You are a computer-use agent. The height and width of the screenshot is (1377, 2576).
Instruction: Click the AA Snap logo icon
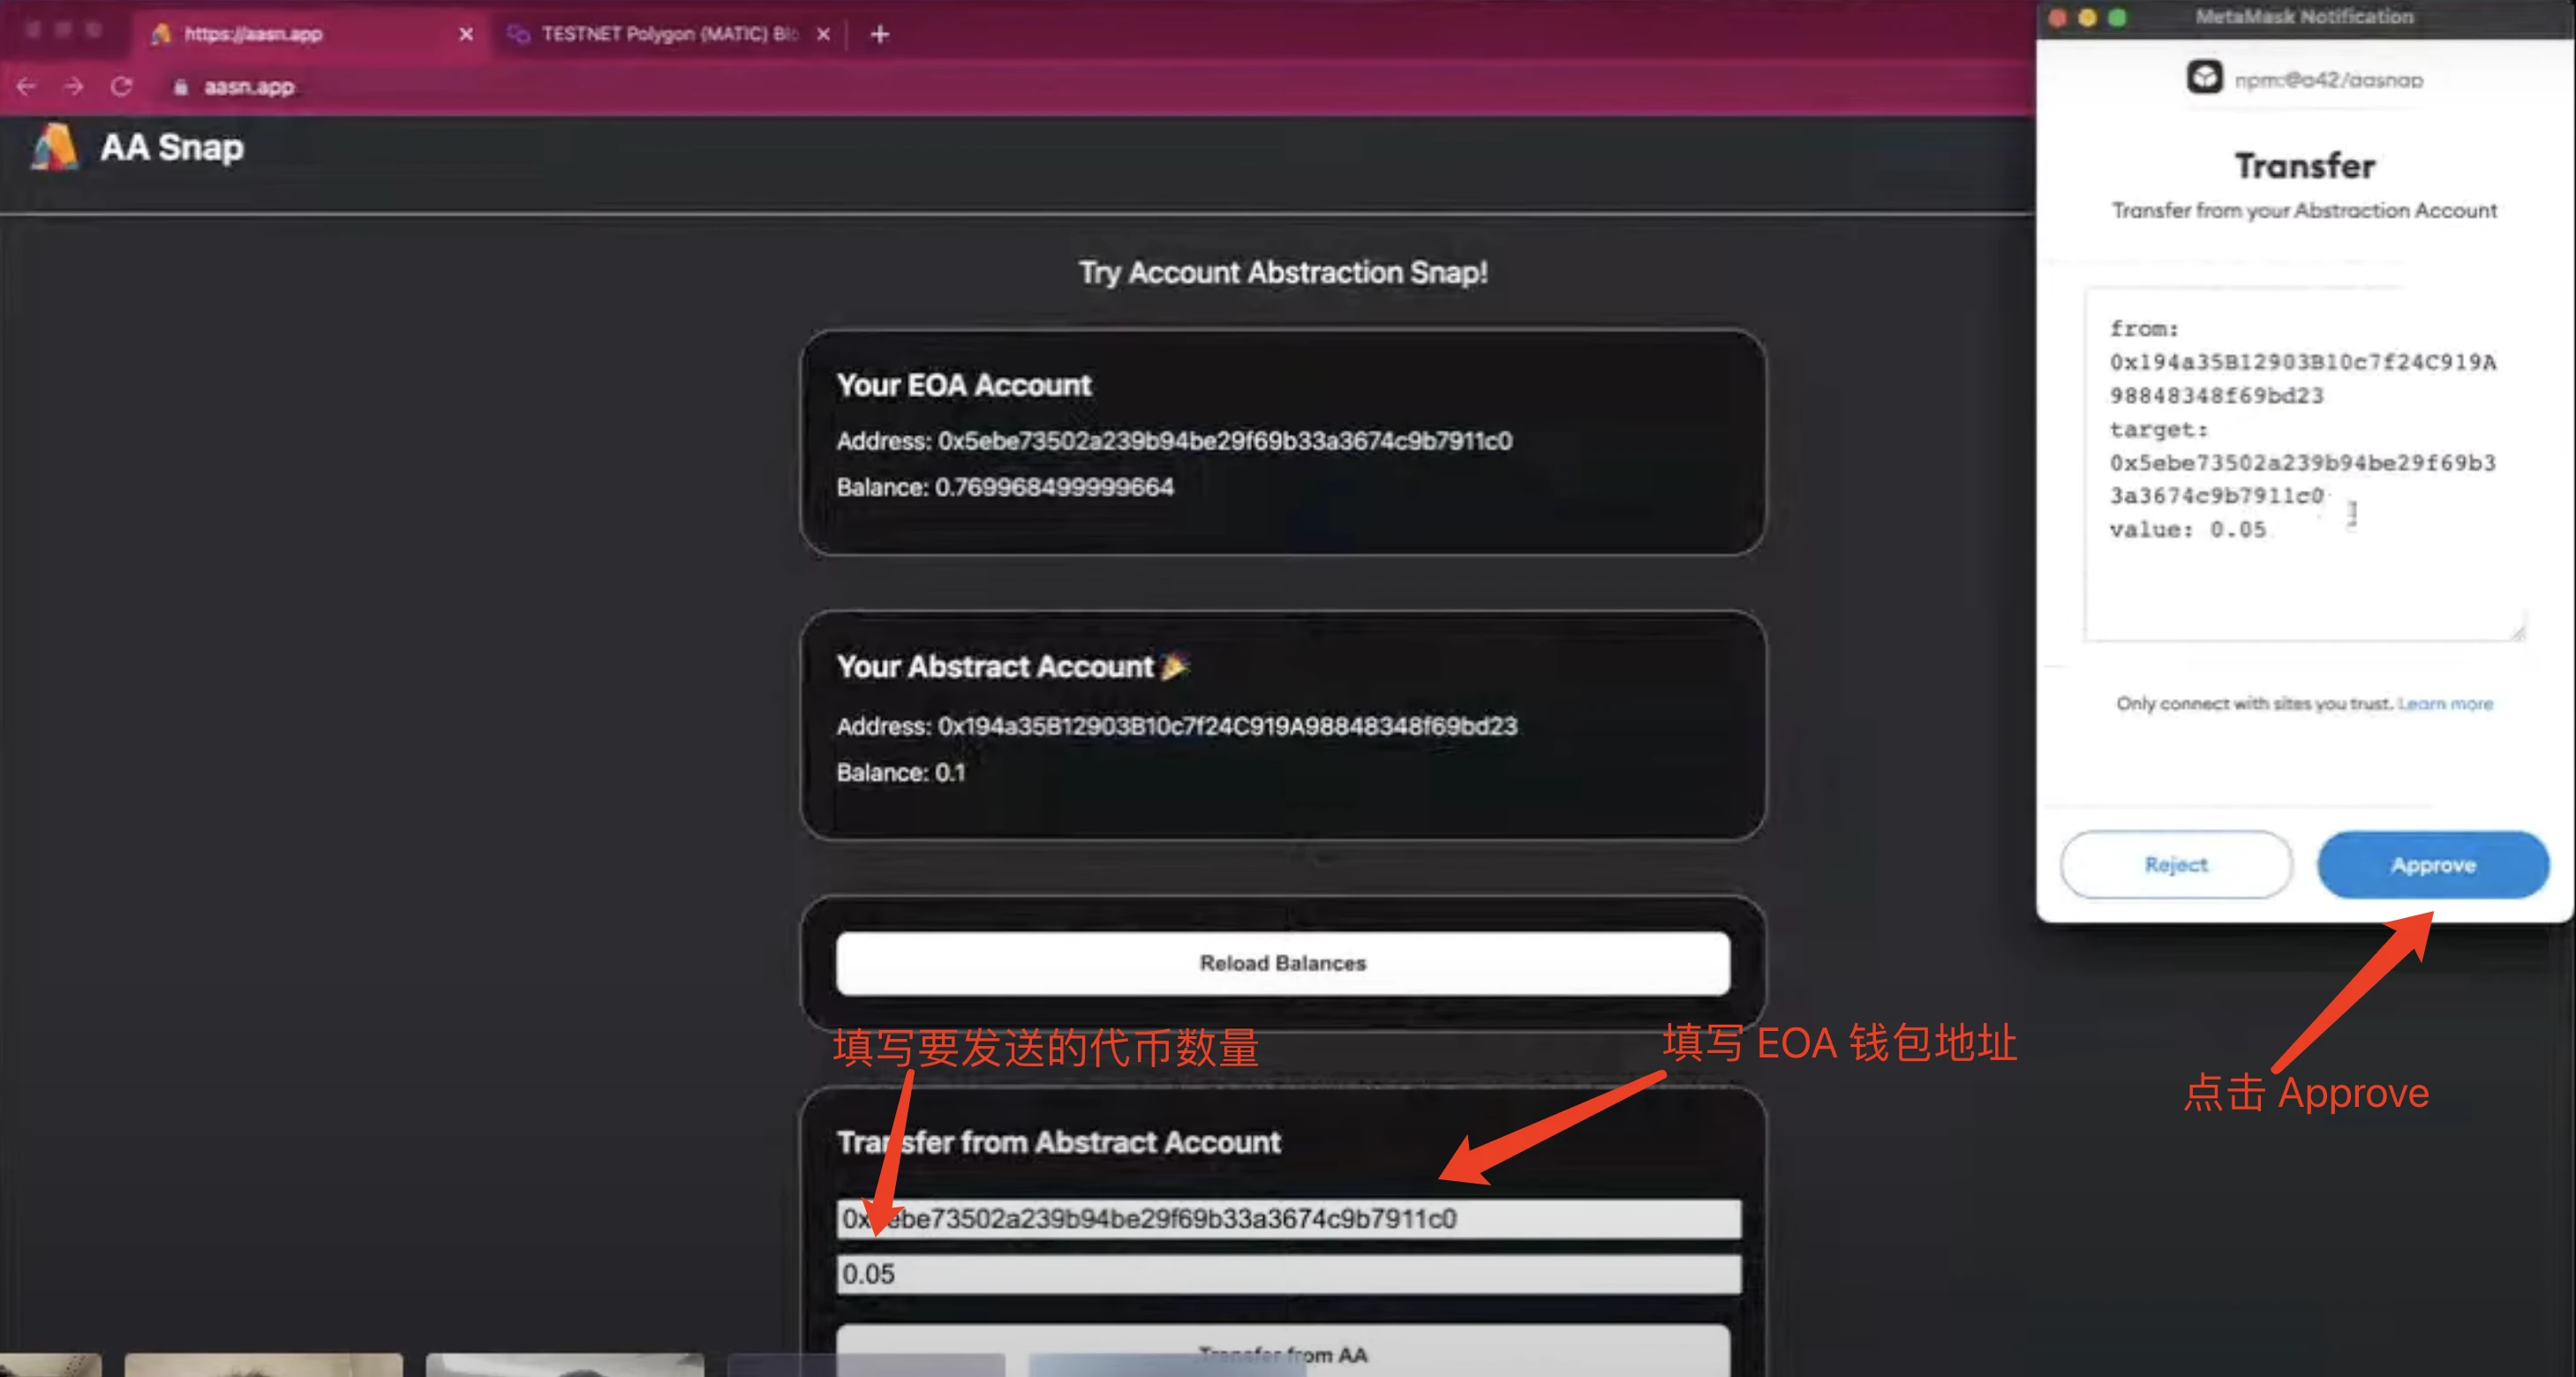[x=55, y=147]
